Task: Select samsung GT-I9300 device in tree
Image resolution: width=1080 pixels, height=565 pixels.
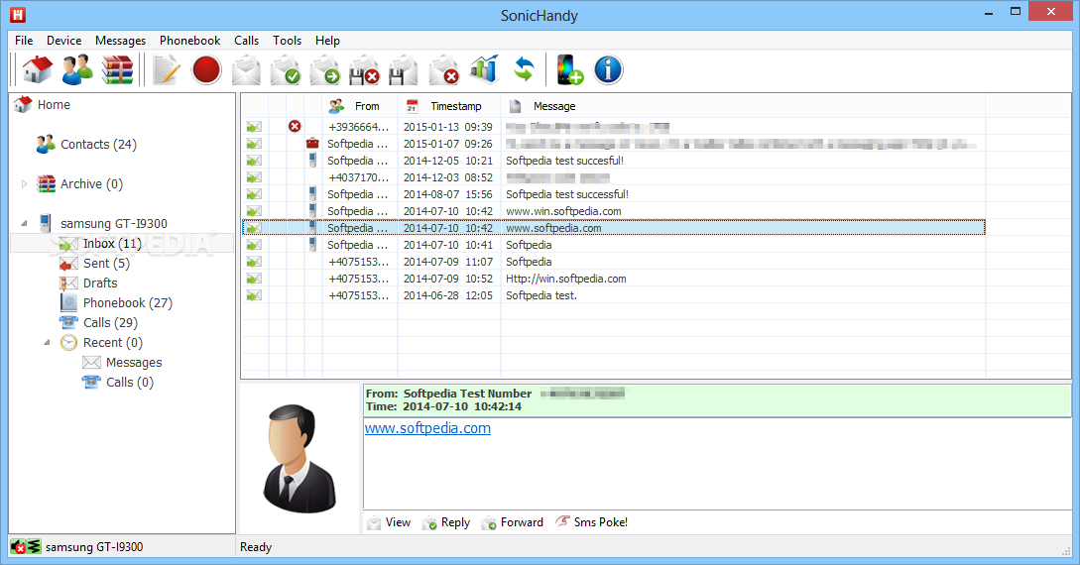Action: pyautogui.click(x=114, y=224)
